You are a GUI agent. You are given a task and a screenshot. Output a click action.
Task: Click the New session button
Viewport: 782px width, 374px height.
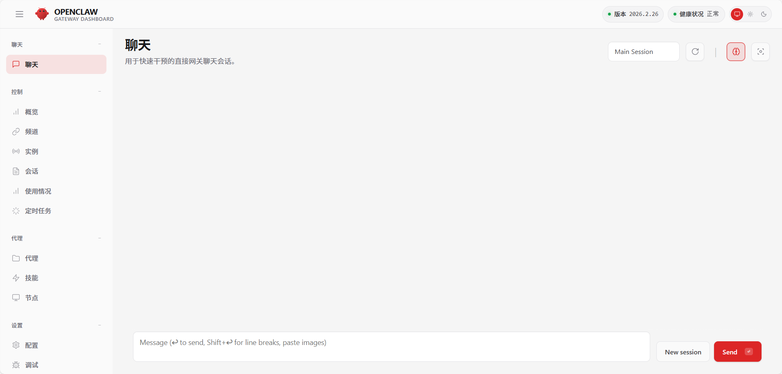[x=683, y=352]
